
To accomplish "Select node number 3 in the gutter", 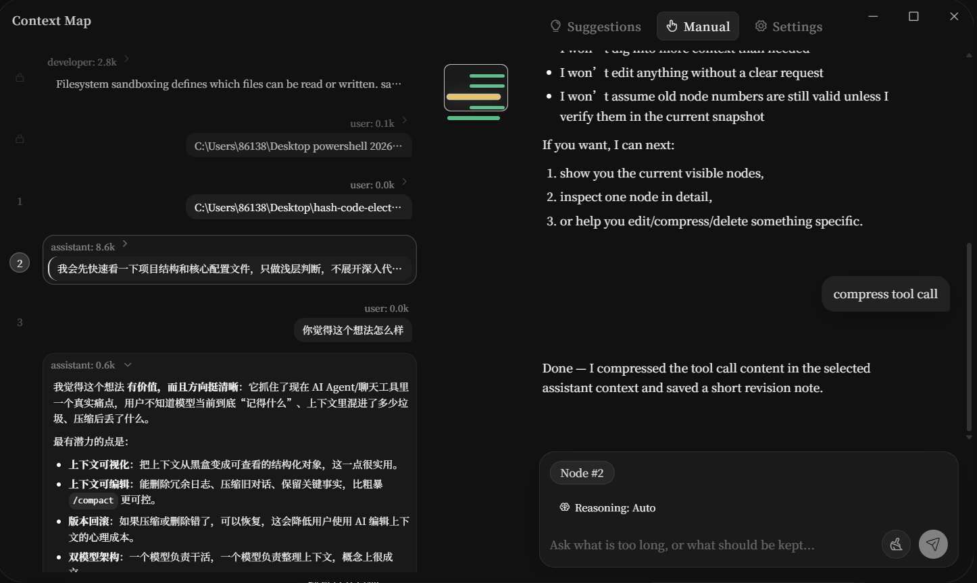I will click(x=20, y=323).
